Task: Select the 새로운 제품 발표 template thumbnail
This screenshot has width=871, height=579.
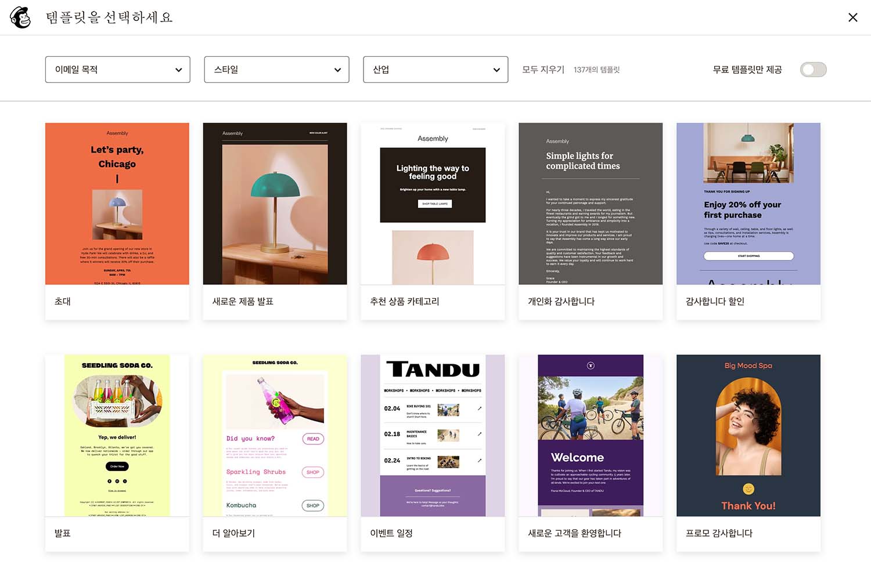Action: click(275, 204)
